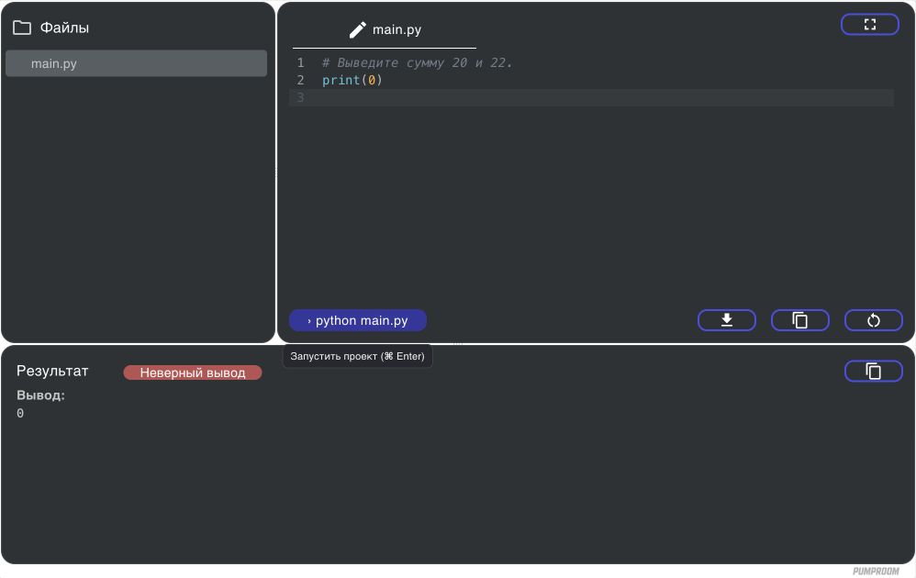
Task: Click the Результат heading
Action: pyautogui.click(x=52, y=371)
